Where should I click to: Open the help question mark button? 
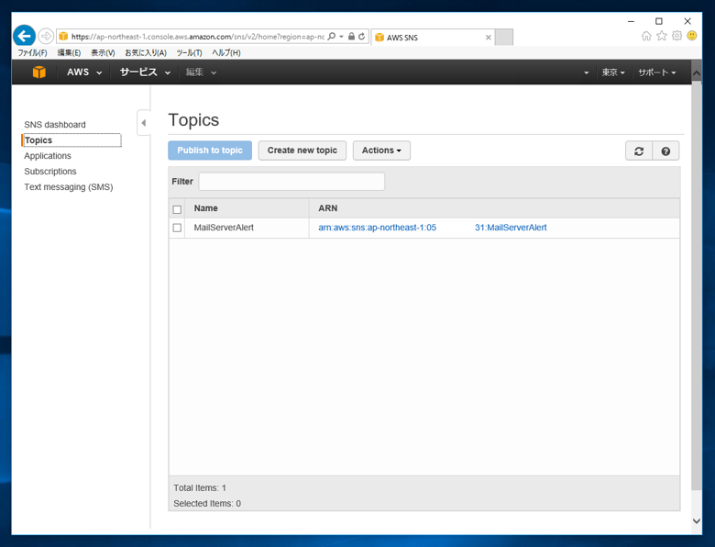665,151
